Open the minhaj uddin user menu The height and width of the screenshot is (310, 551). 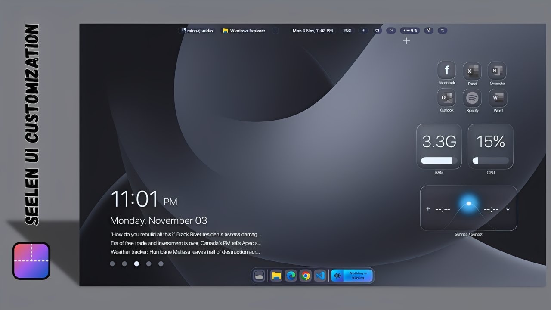tap(197, 31)
